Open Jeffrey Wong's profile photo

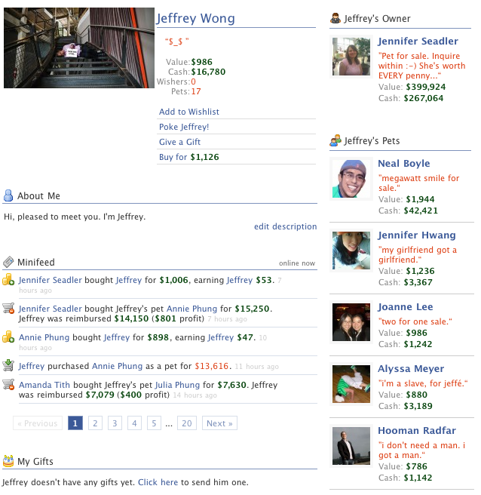pyautogui.click(x=79, y=48)
